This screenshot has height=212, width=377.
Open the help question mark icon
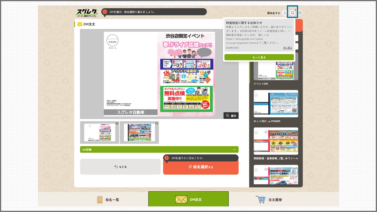click(300, 13)
